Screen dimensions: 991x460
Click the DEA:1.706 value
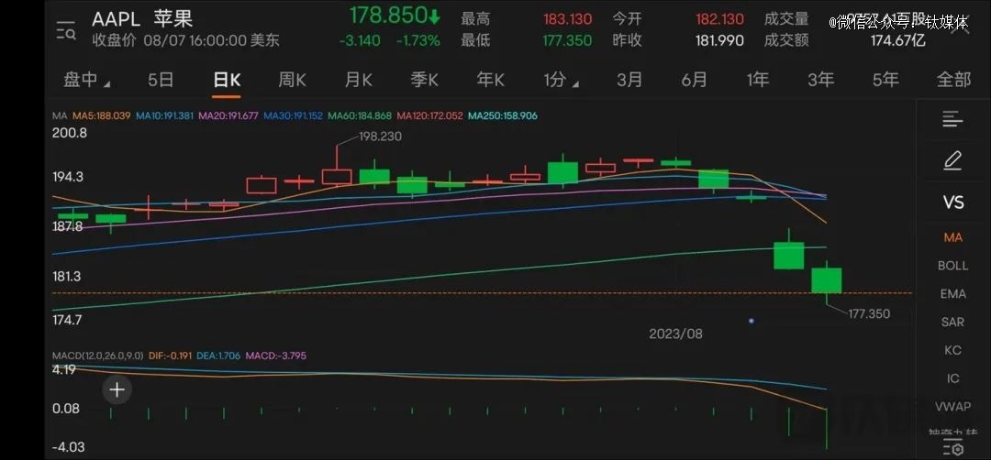(218, 356)
